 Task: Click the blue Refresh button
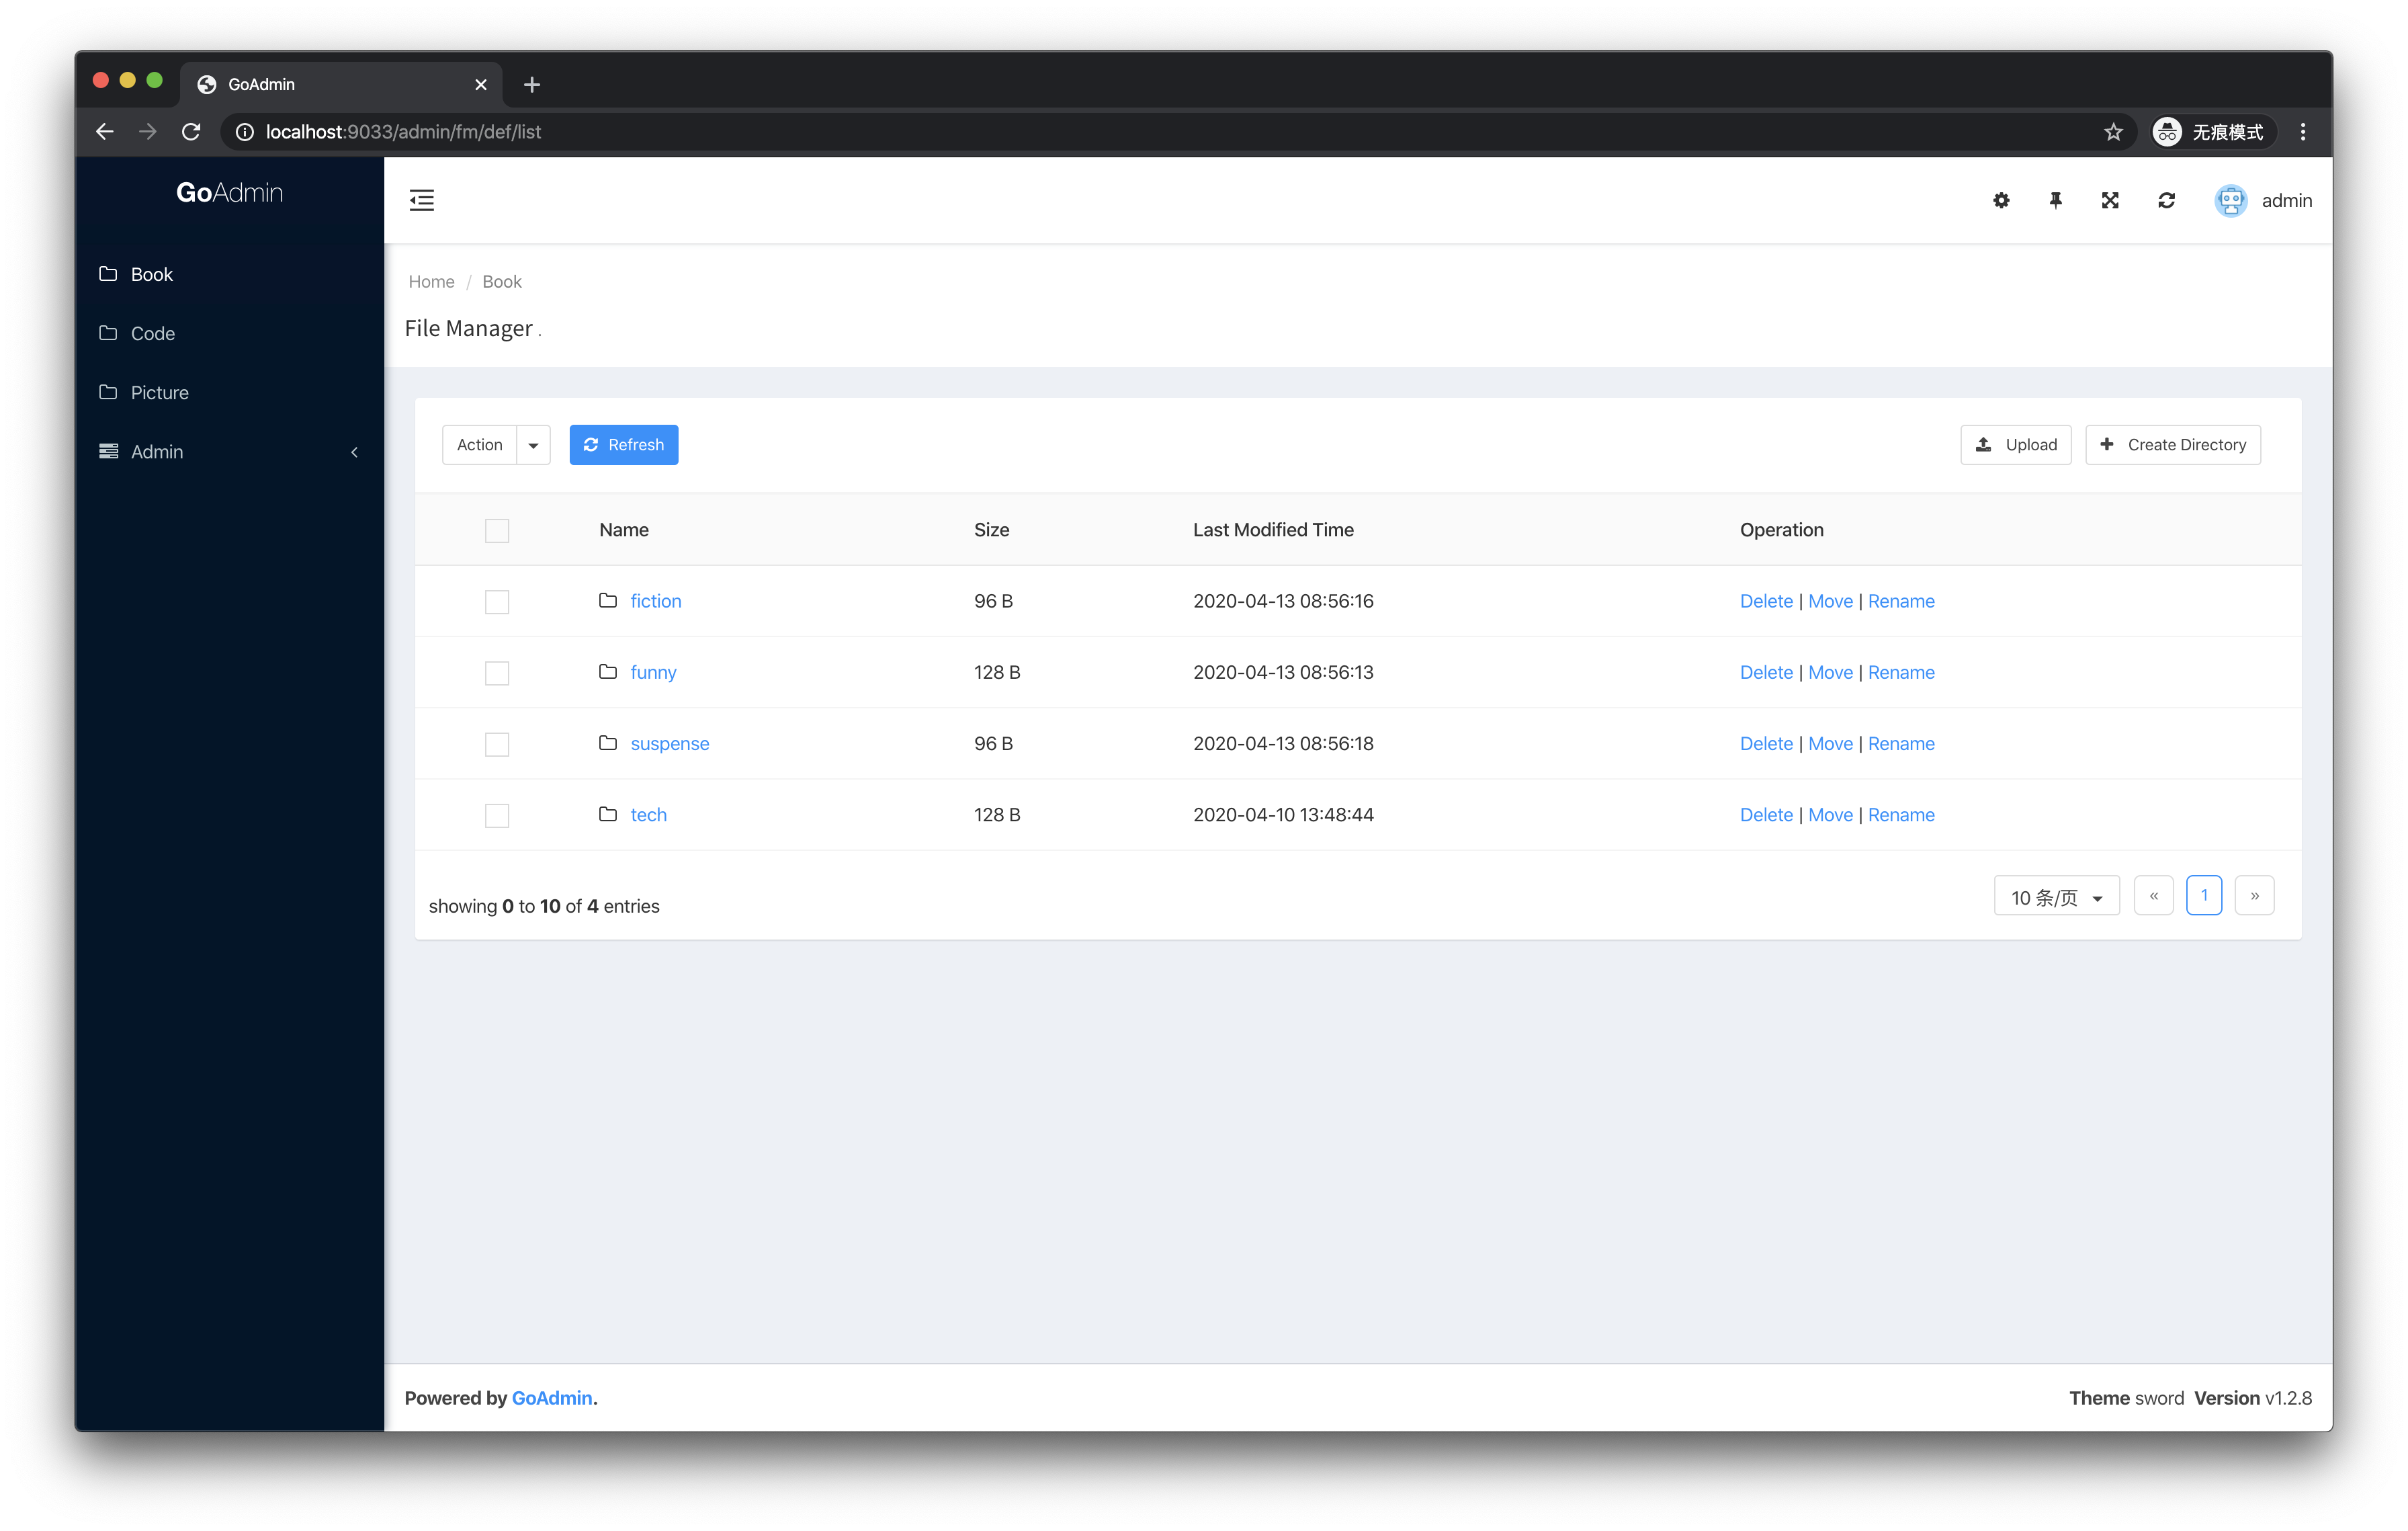pyautogui.click(x=623, y=445)
